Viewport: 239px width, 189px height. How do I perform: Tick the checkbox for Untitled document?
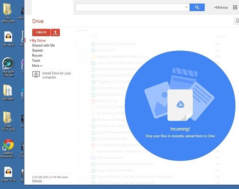point(79,158)
